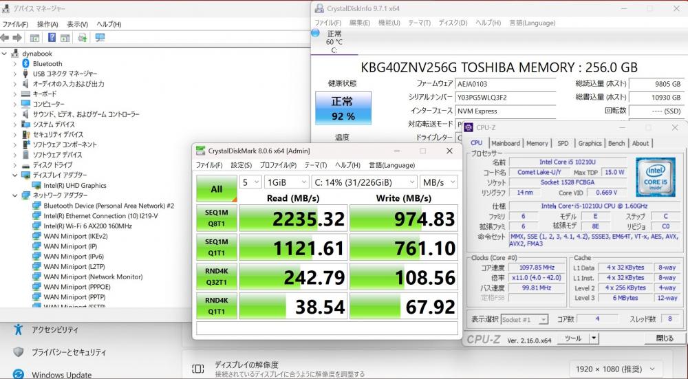The height and width of the screenshot is (379, 688).
Task: Switch to the Graphics tab in CPU-Z
Action: click(x=590, y=143)
